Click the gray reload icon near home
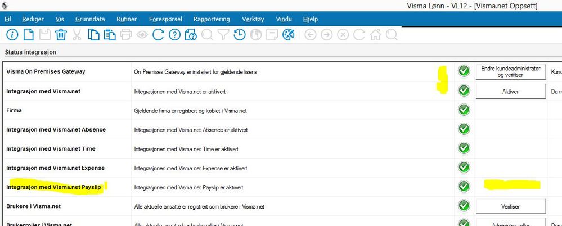Screen dimensions: 562x226 359,35
